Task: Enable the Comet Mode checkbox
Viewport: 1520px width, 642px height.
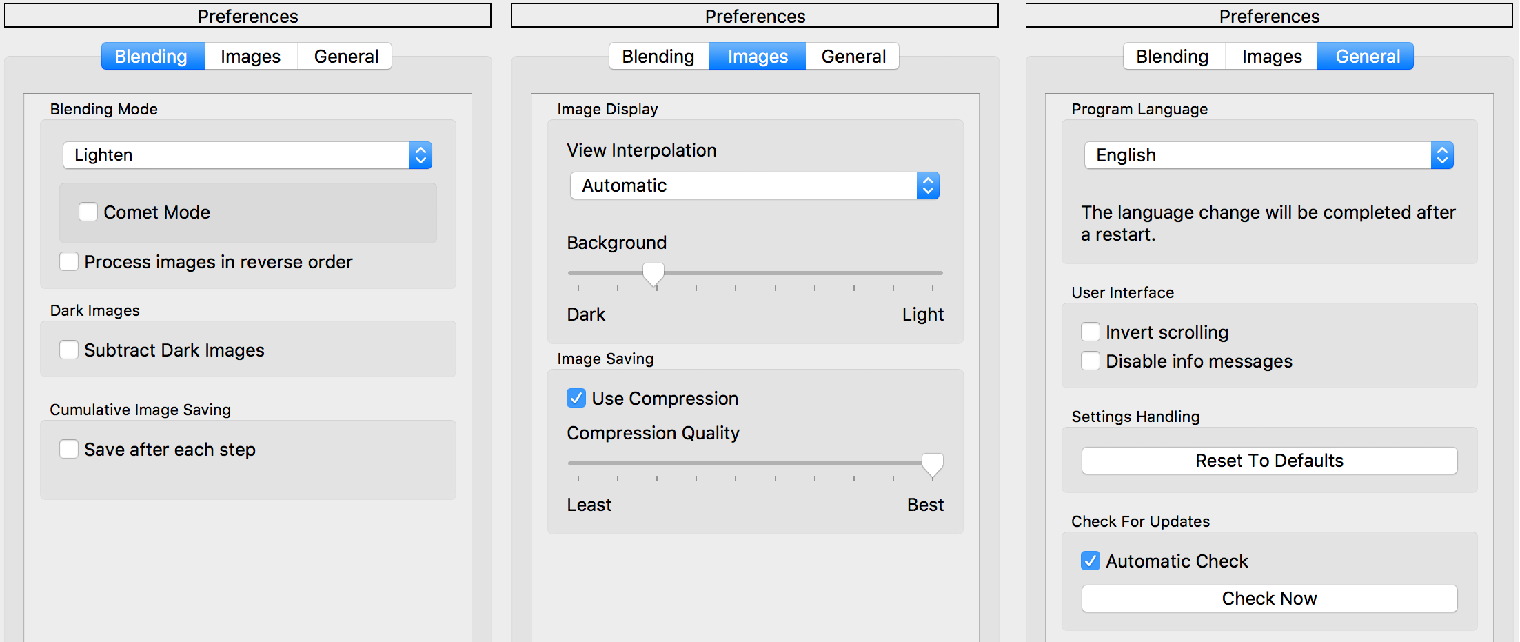Action: pos(88,212)
